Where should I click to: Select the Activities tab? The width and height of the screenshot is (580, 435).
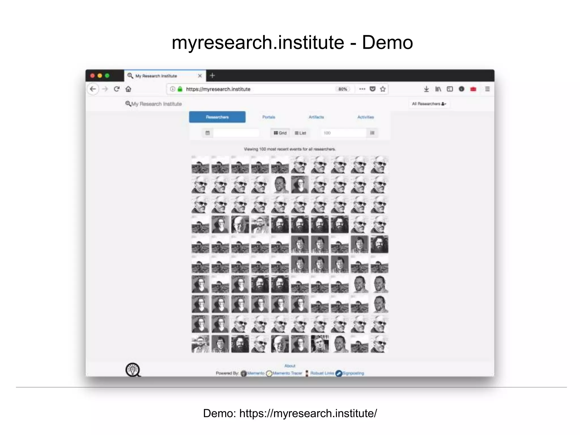pyautogui.click(x=366, y=117)
